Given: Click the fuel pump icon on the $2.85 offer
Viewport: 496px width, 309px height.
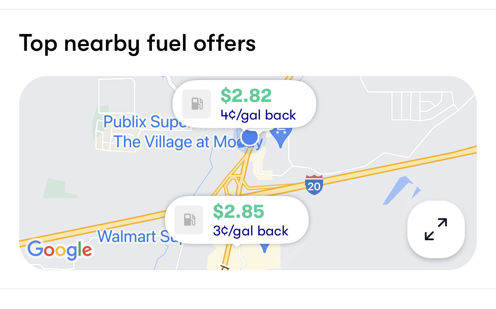Looking at the screenshot, I should pos(188,219).
